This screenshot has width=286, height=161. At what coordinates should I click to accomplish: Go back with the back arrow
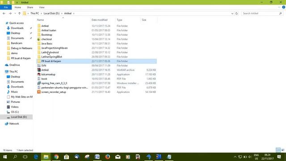(4, 13)
